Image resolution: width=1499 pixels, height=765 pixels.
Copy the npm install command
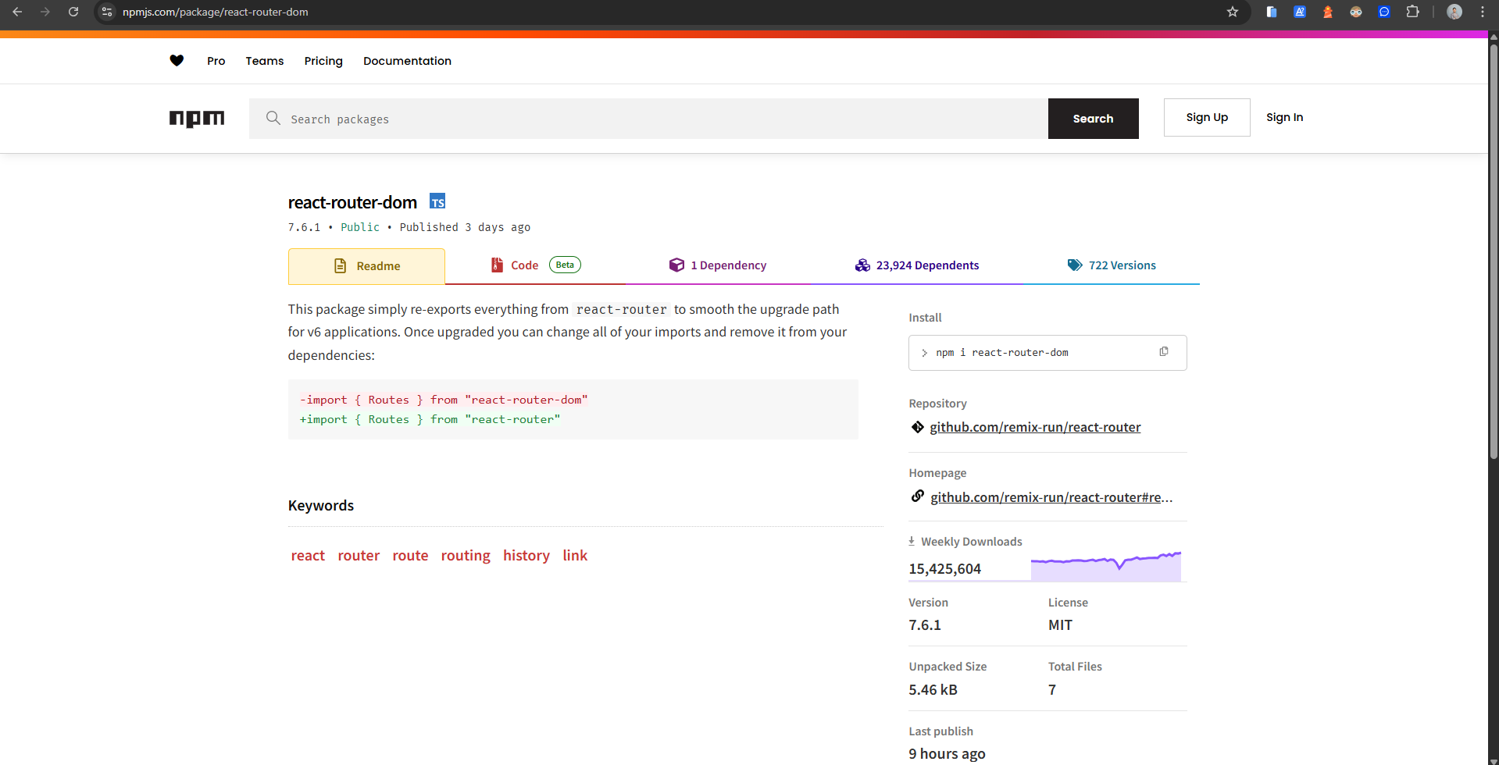tap(1164, 352)
